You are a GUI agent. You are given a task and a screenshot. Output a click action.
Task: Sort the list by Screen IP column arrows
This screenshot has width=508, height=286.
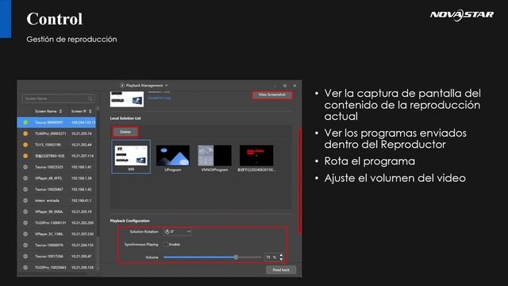90,111
